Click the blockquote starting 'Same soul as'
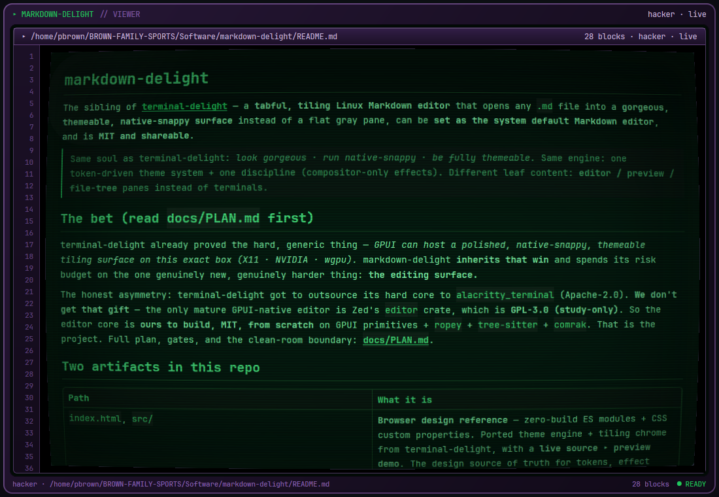719x497 pixels. [x=371, y=173]
